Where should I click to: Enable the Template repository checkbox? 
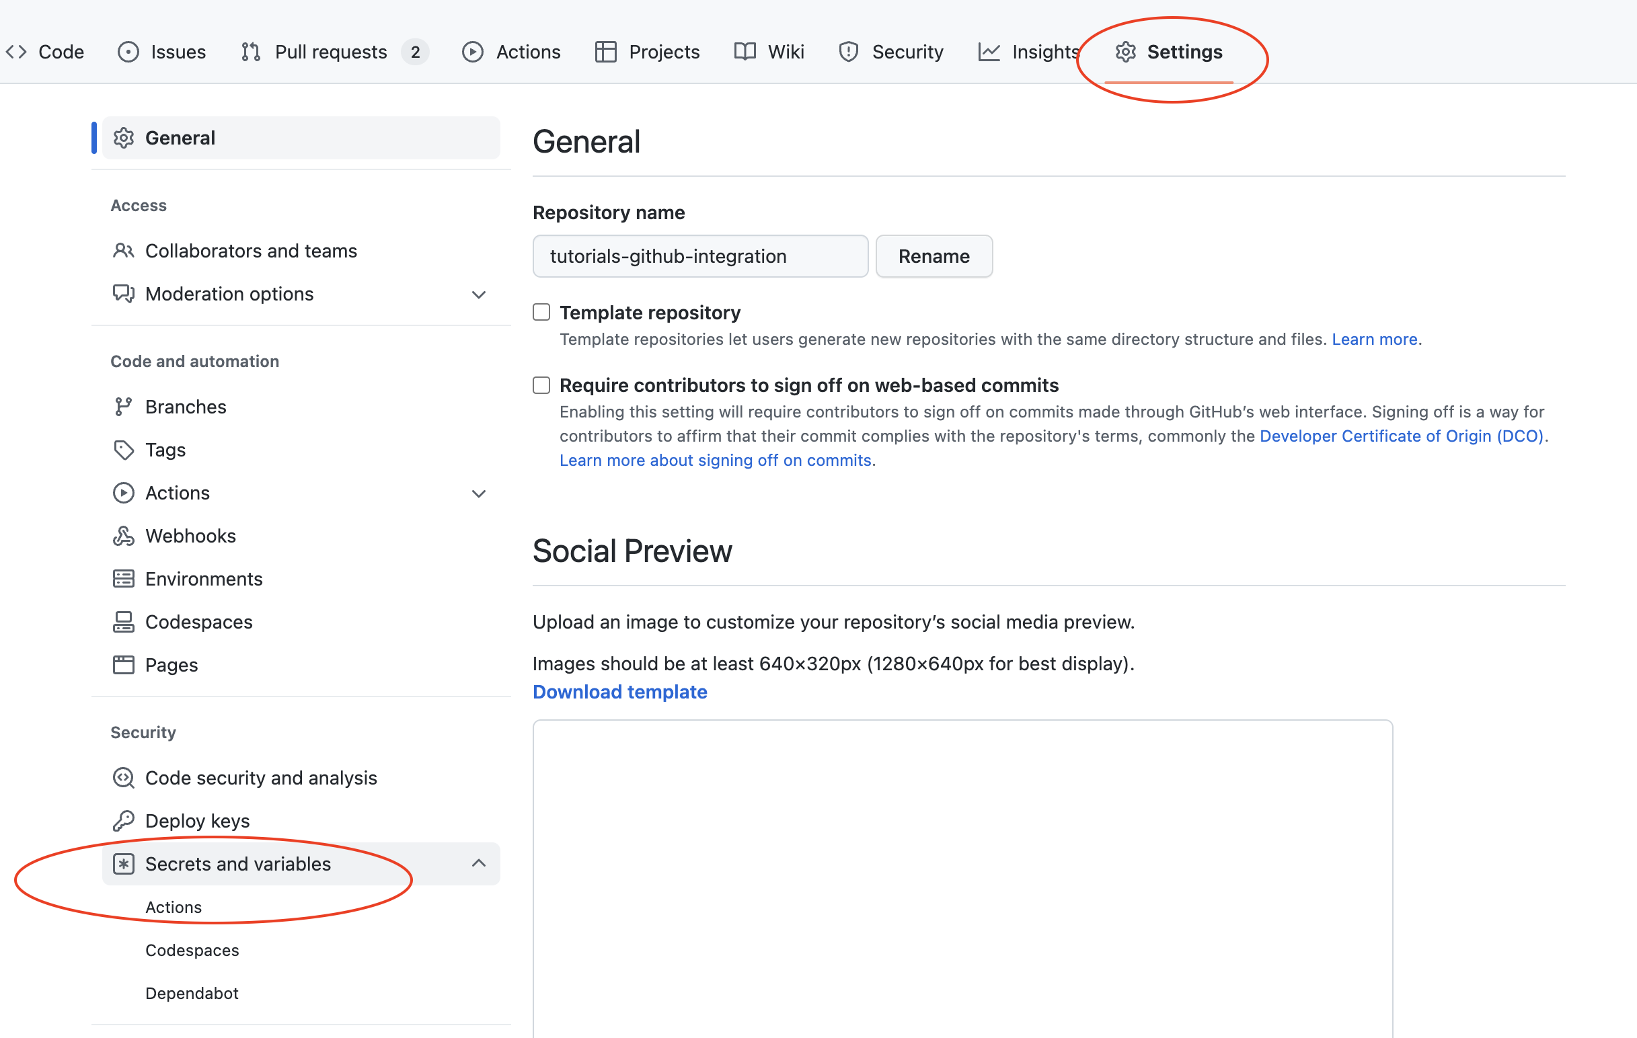(x=541, y=312)
